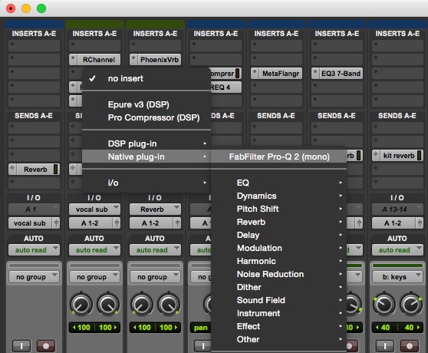Click output window icon beside 'vocal sub' output
Viewport: 428px width, 353px height.
[56, 223]
